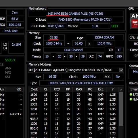Click module type DDR4-3200 / PC4-25600 field
The width and height of the screenshot is (138, 138).
82,83
